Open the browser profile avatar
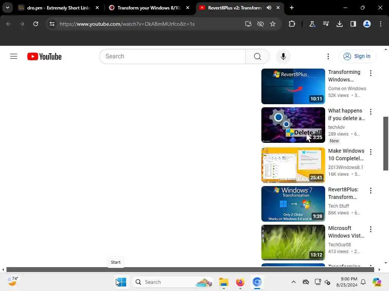This screenshot has width=389, height=291. point(367,24)
